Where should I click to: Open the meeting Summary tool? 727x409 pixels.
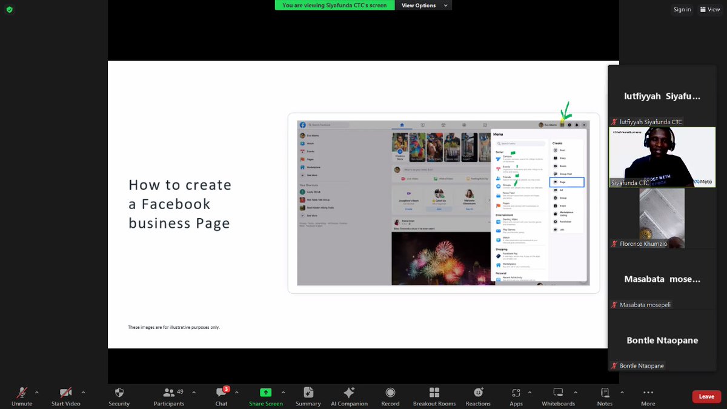pyautogui.click(x=308, y=396)
